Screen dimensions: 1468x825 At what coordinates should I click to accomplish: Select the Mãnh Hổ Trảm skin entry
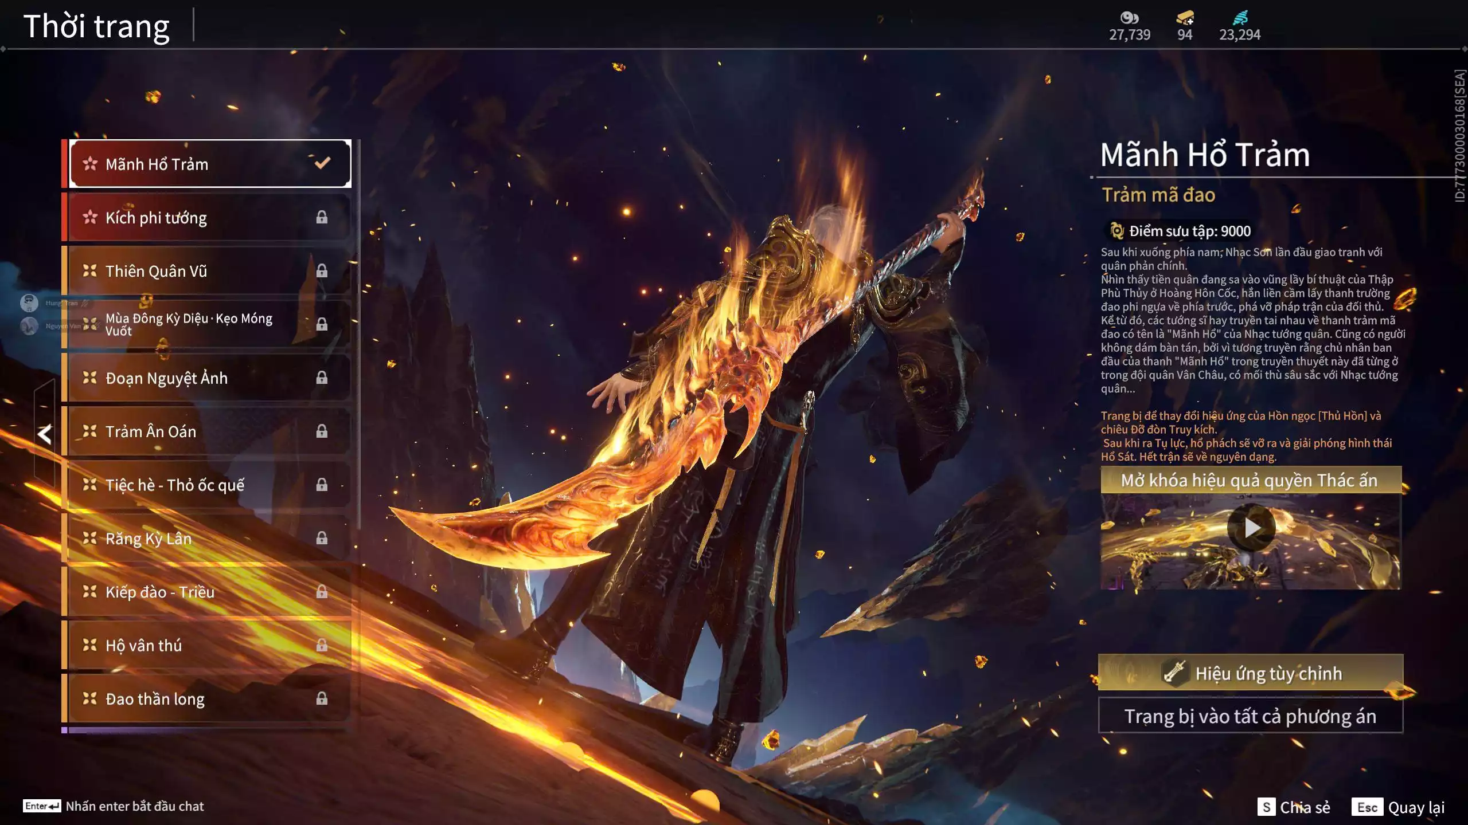[x=210, y=164]
